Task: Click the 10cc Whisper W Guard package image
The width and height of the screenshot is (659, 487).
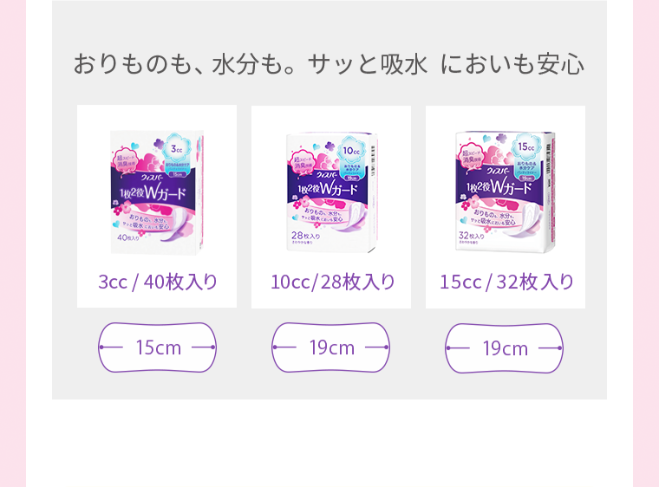Action: [331, 192]
